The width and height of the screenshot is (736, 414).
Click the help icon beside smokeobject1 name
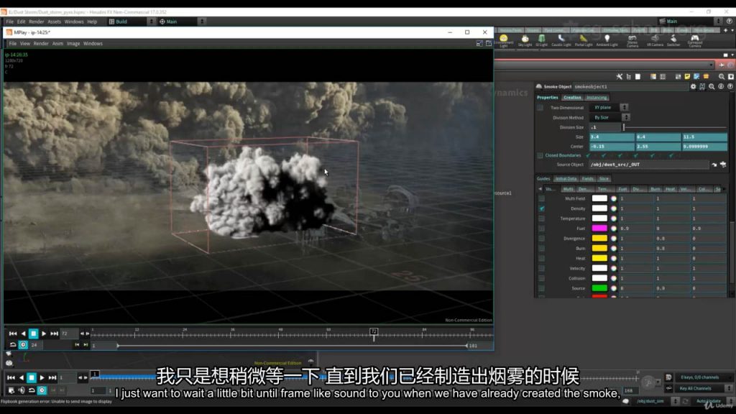point(730,87)
